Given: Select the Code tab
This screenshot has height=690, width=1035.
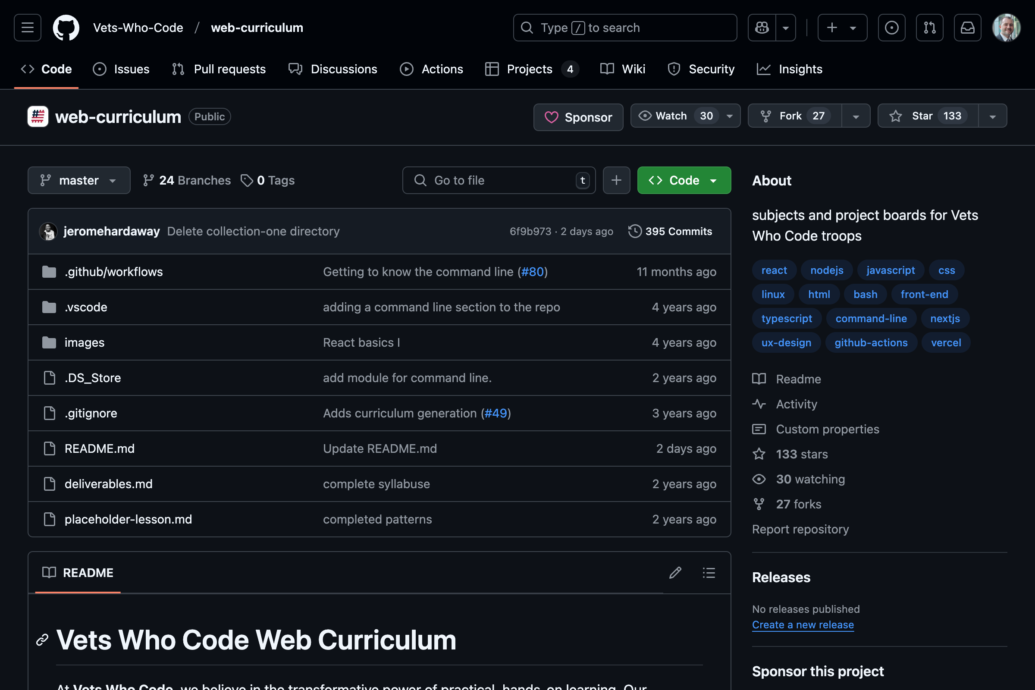Looking at the screenshot, I should pyautogui.click(x=46, y=69).
